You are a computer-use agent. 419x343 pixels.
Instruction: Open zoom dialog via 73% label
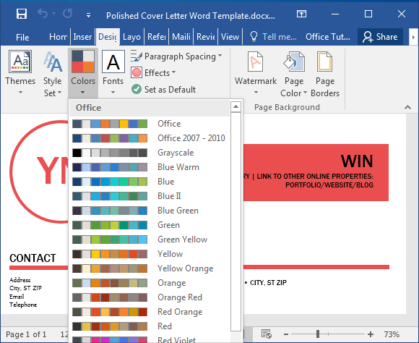(392, 334)
